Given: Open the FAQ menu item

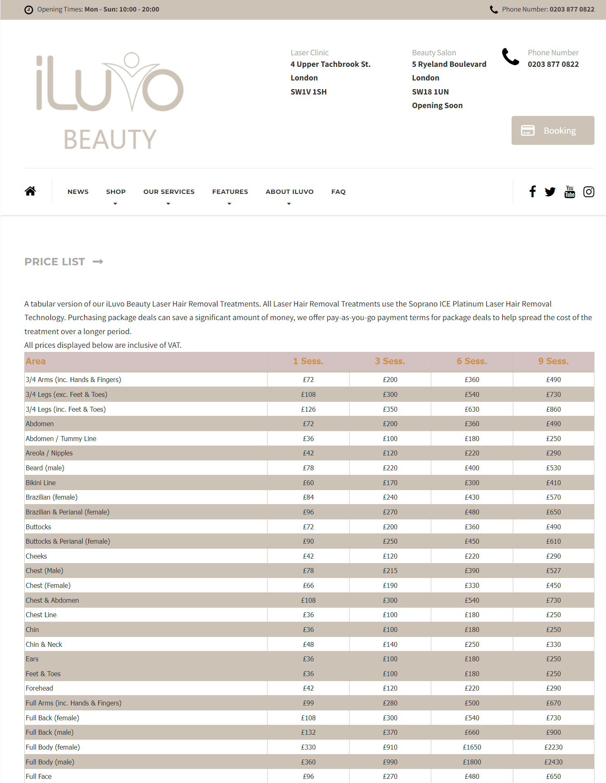Looking at the screenshot, I should [338, 191].
